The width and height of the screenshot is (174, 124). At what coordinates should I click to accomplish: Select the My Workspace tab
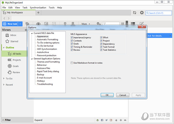[19, 13]
